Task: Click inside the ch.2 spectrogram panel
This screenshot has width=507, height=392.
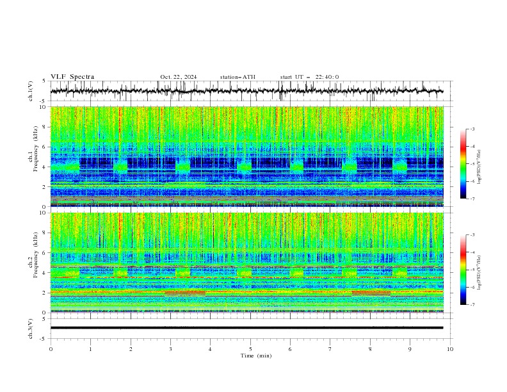Action: click(246, 263)
